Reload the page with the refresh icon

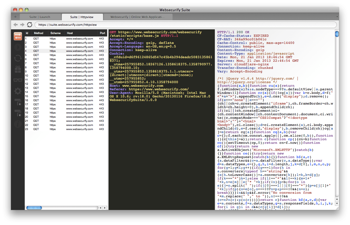point(30,25)
